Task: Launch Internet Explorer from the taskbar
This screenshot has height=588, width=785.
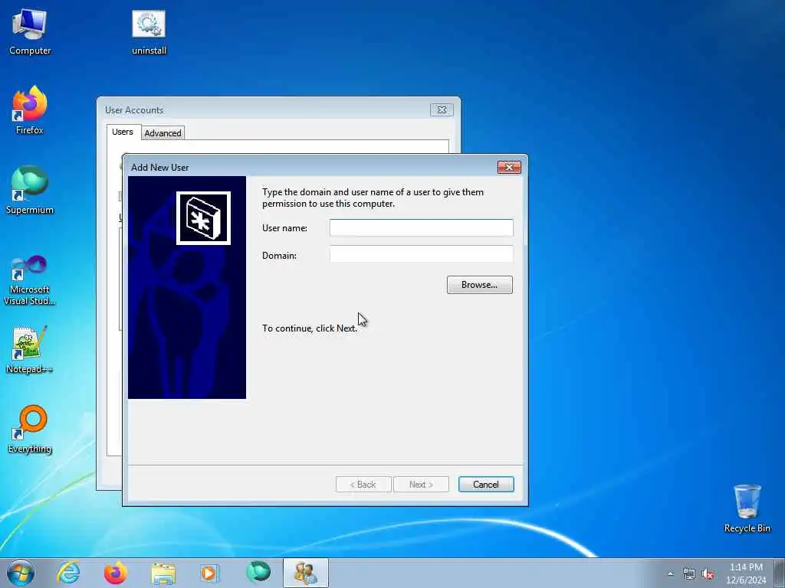Action: pos(68,573)
